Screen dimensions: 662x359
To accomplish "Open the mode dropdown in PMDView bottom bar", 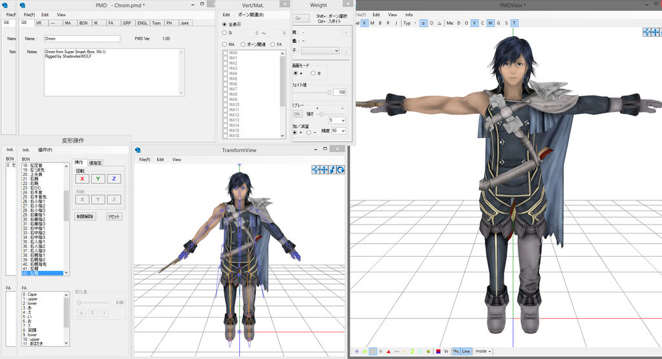I will (x=483, y=351).
